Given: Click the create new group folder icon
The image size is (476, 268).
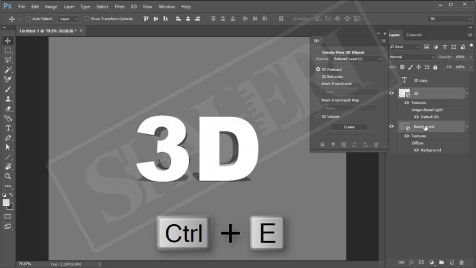Looking at the screenshot, I should [441, 262].
